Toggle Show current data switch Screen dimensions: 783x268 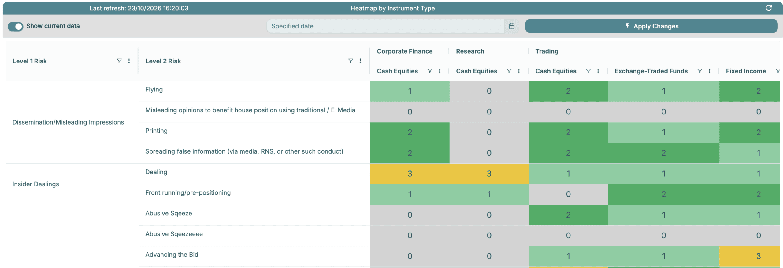click(15, 26)
